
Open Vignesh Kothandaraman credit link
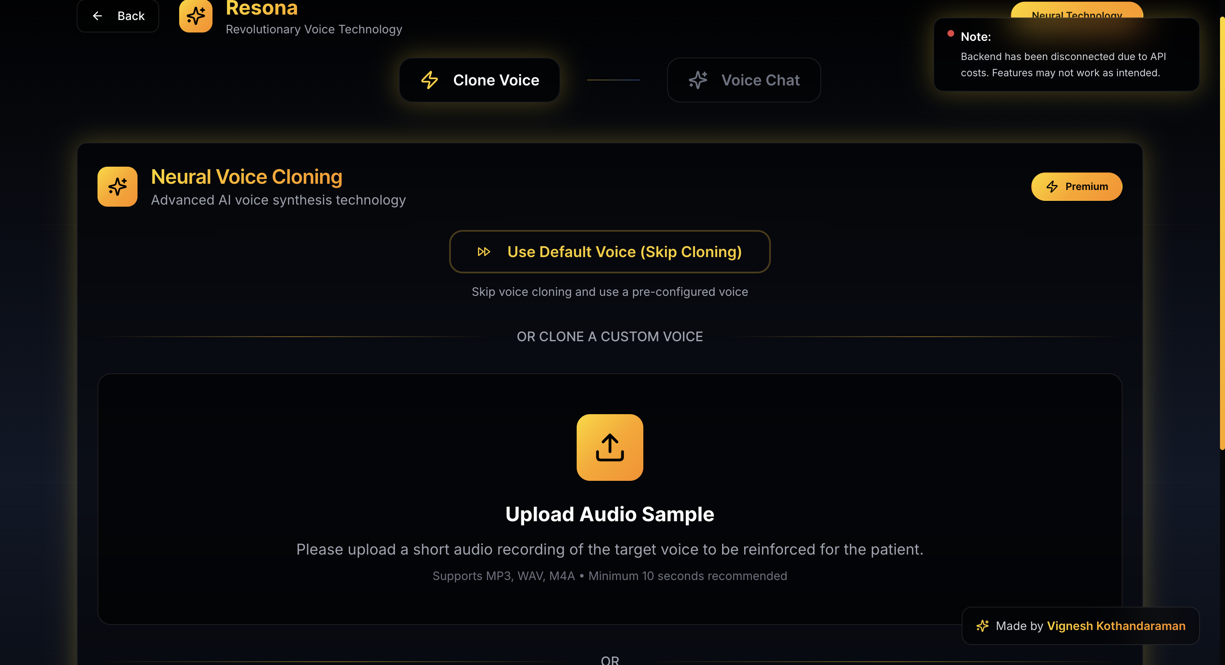(x=1116, y=625)
